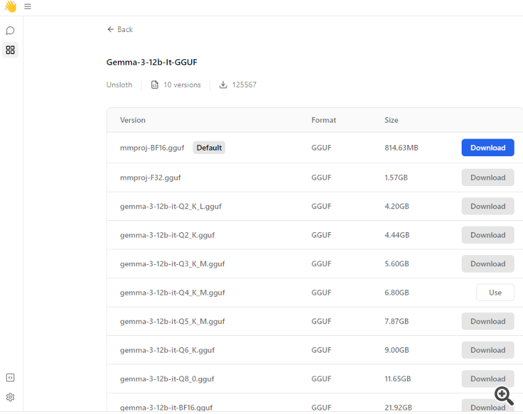Download gemma-3-12b-it-Q6_K.gguf

[x=487, y=351]
